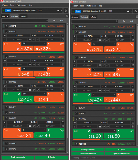Select the price depth-of-market icon for EURUSD in Pepperstone
Screen dimensions: 138x160
coord(34,65)
